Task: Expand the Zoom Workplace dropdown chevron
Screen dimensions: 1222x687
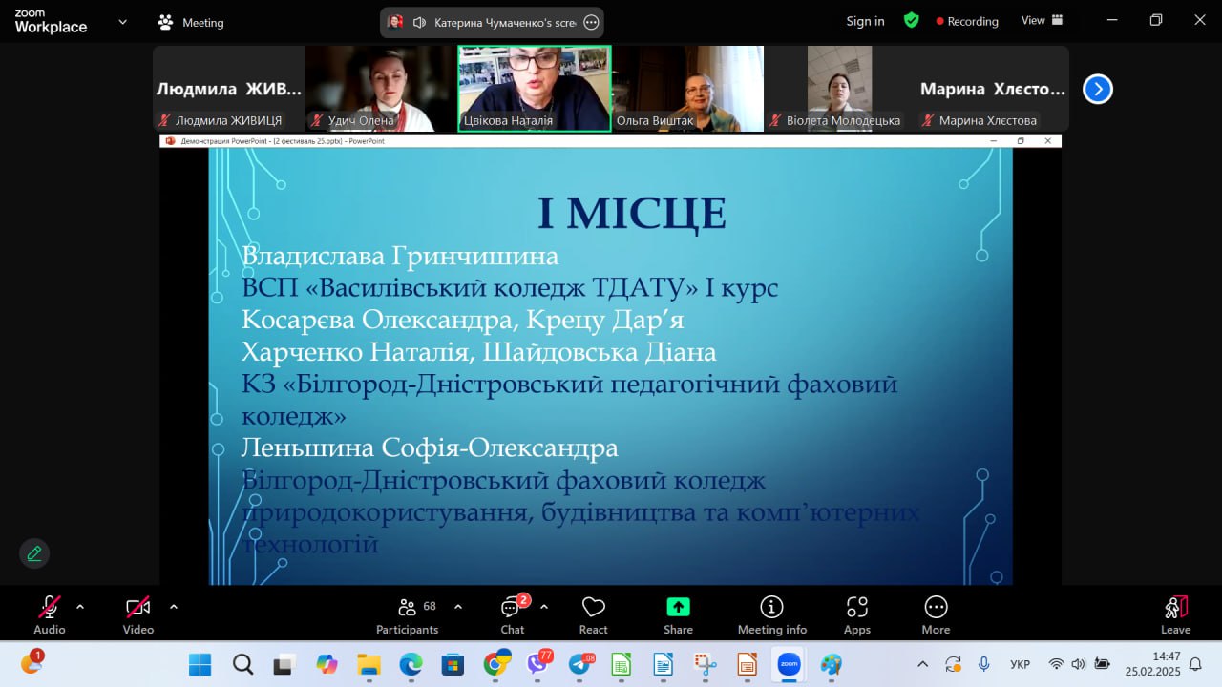Action: (122, 22)
